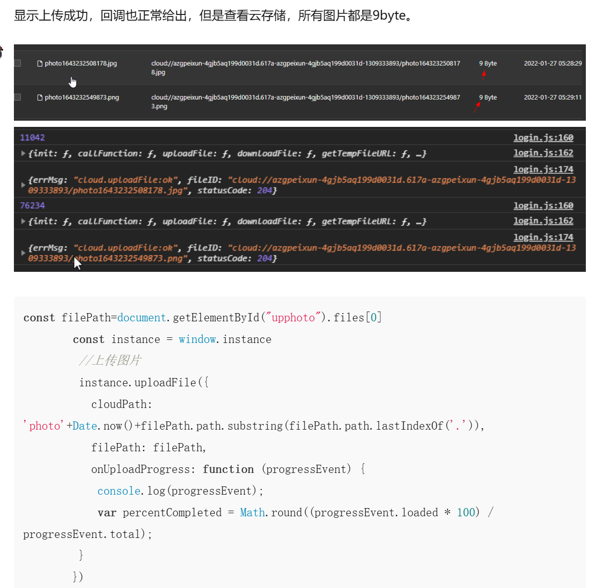The height and width of the screenshot is (588, 608).
Task: Click the timestamp 2022-01-27 05:28:29
Action: pos(552,63)
